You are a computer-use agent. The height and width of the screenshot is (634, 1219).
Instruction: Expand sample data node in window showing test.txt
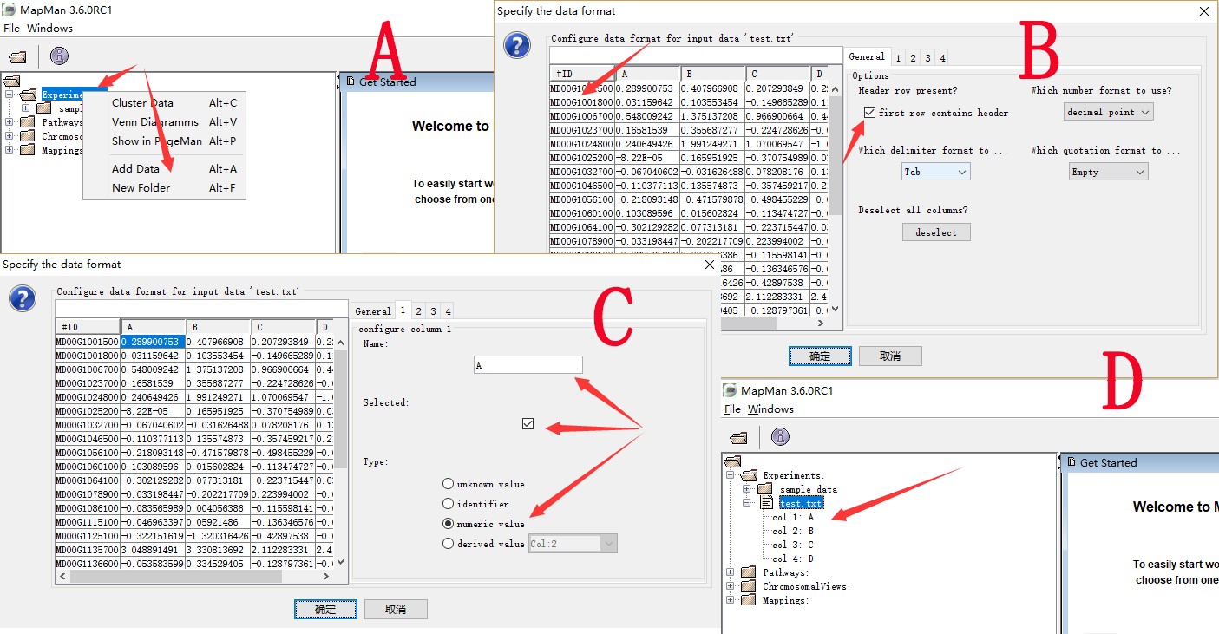747,489
